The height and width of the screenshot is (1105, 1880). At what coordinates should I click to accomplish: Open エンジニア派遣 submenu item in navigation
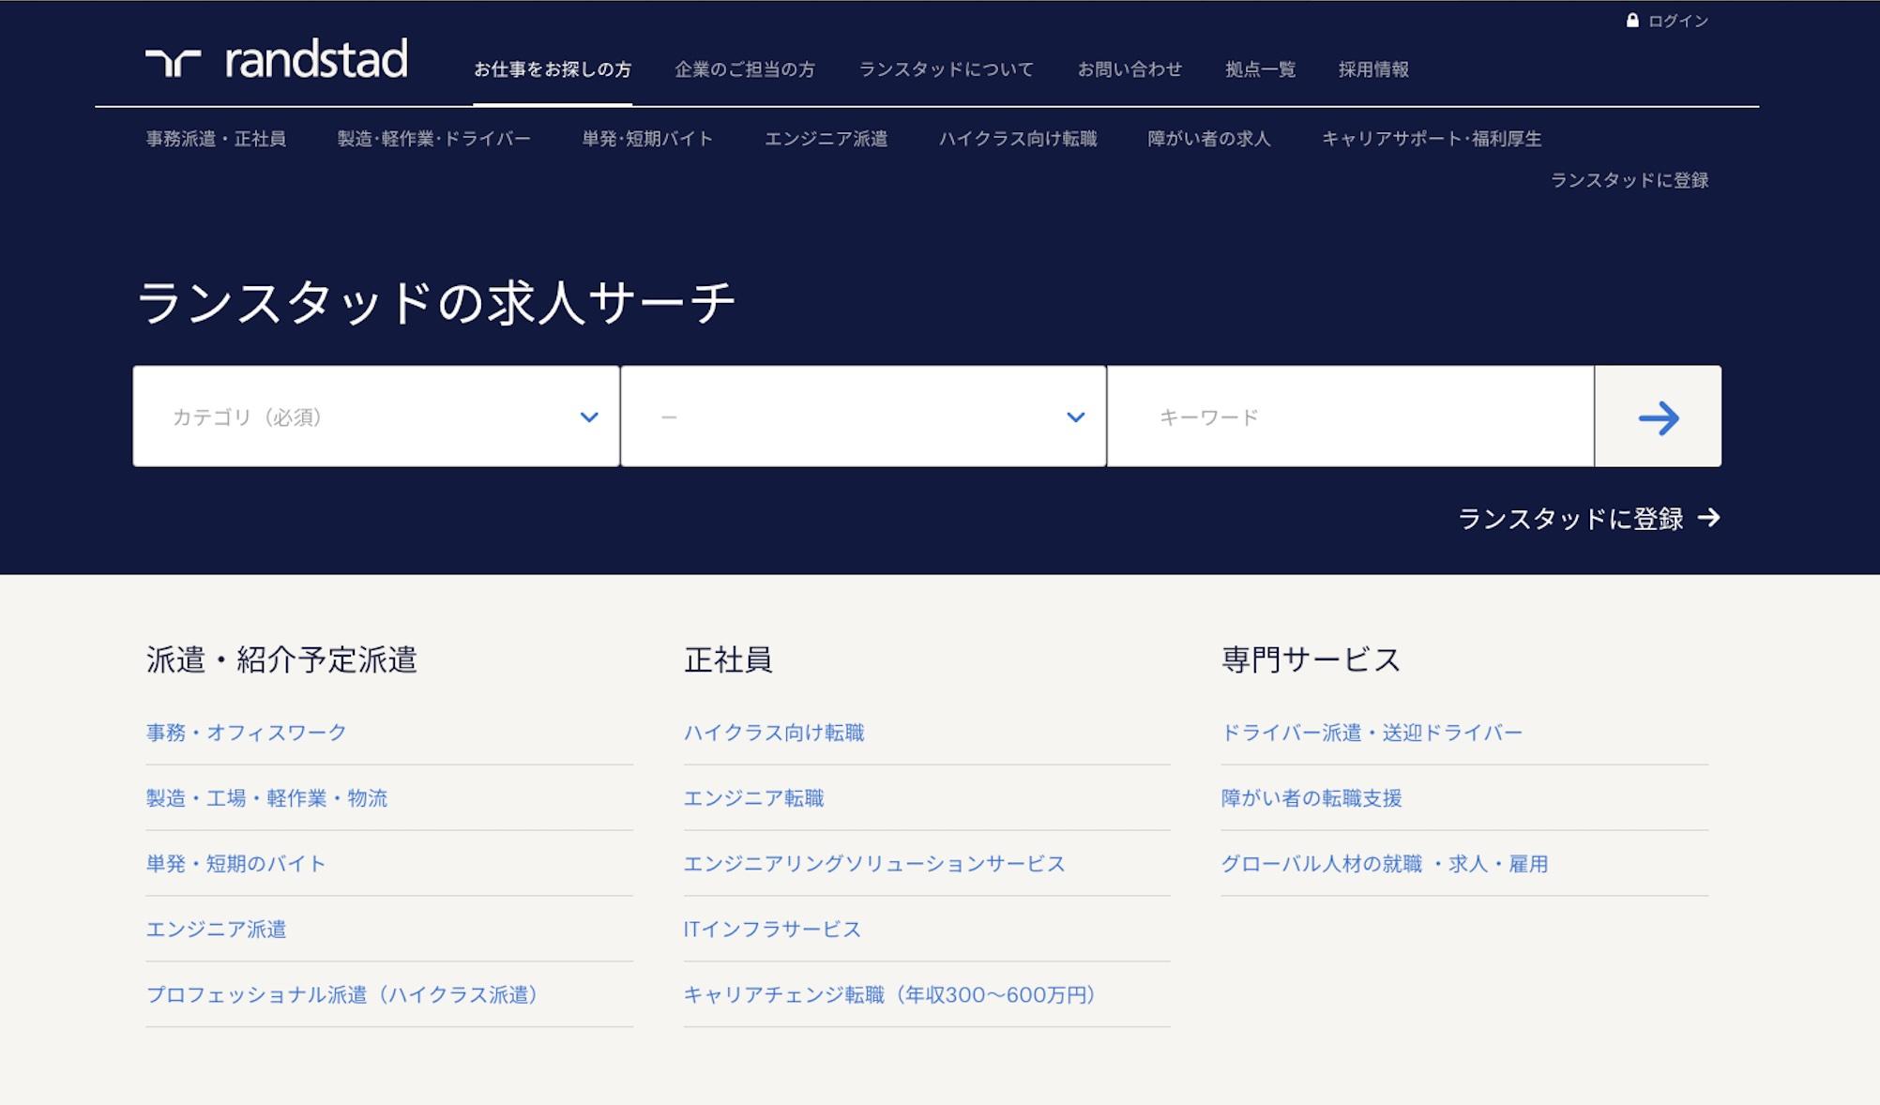tap(826, 139)
